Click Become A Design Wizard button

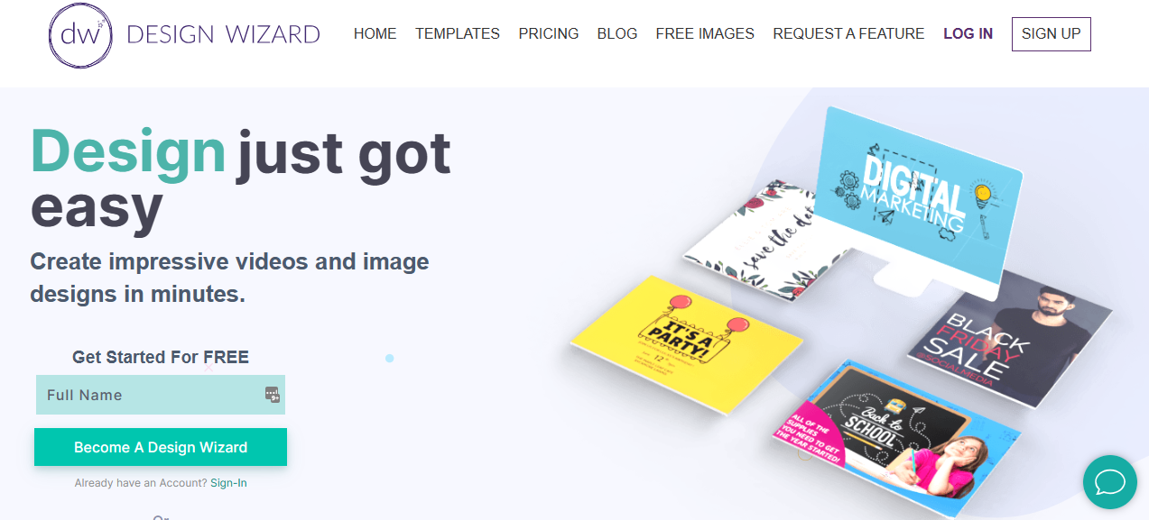coord(161,447)
